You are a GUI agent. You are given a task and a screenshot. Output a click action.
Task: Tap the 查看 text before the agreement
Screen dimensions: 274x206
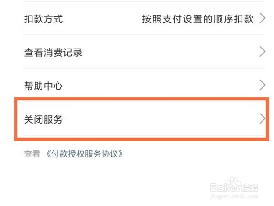[32, 154]
